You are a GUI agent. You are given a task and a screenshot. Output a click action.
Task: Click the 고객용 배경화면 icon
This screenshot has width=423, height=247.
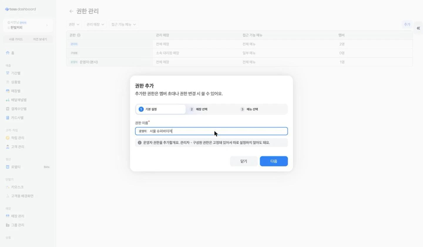[x=8, y=196]
